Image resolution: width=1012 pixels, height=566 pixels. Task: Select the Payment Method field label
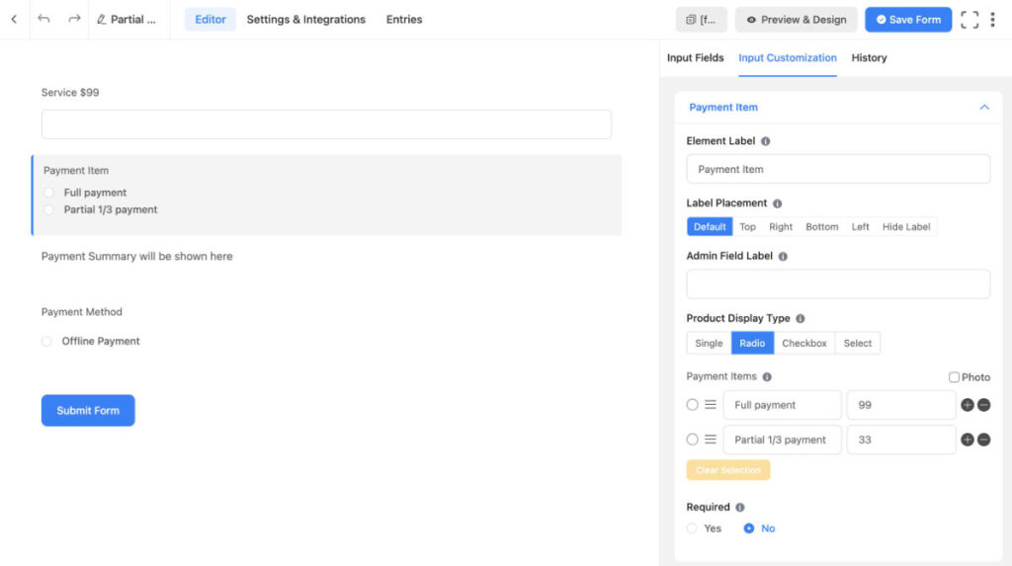coord(81,312)
